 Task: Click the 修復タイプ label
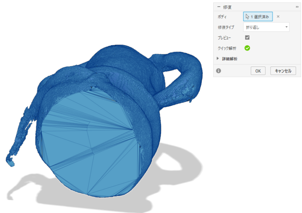click(x=226, y=27)
